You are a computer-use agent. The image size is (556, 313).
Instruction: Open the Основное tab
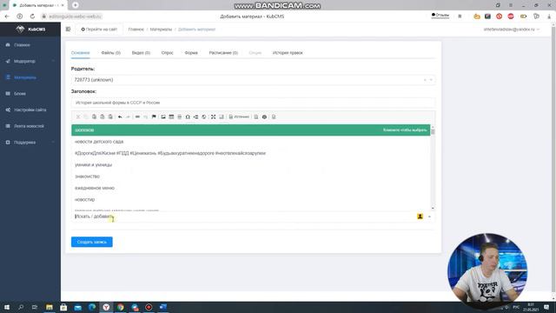click(80, 52)
